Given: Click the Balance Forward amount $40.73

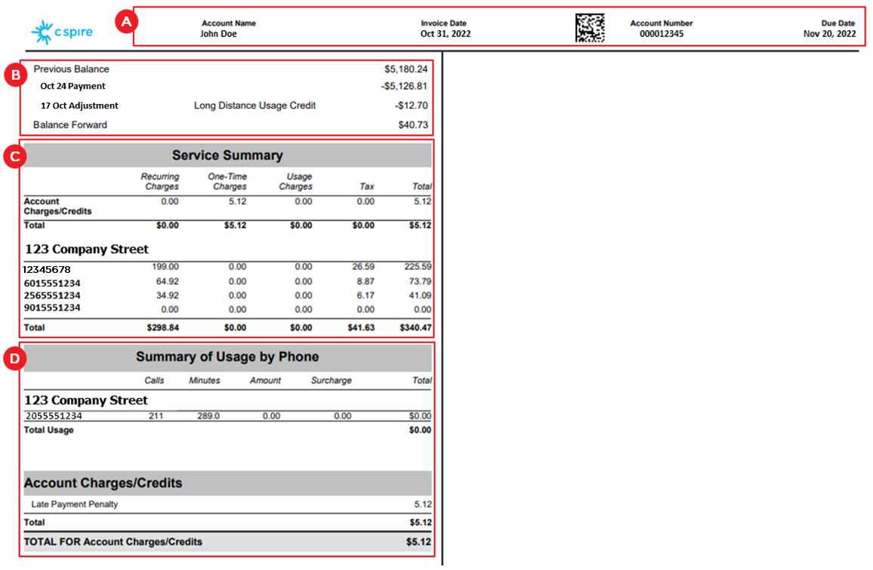Looking at the screenshot, I should pos(412,125).
